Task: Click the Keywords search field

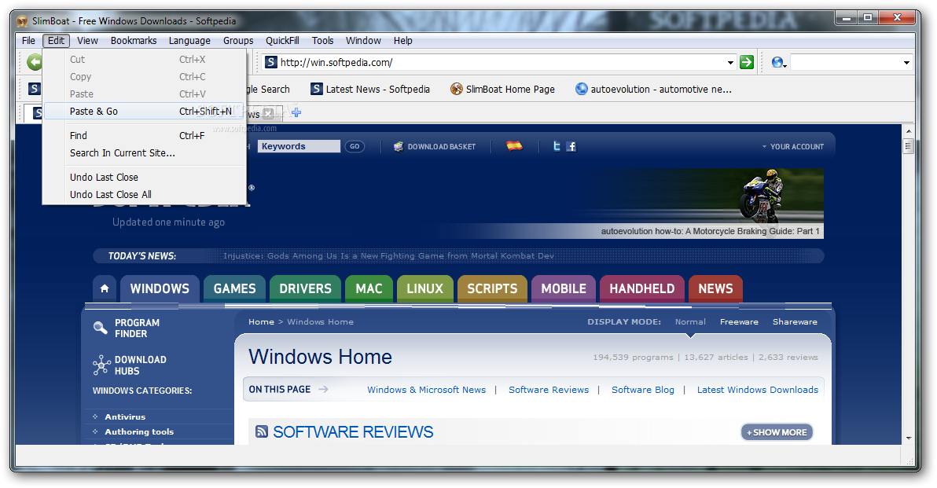Action: click(299, 146)
